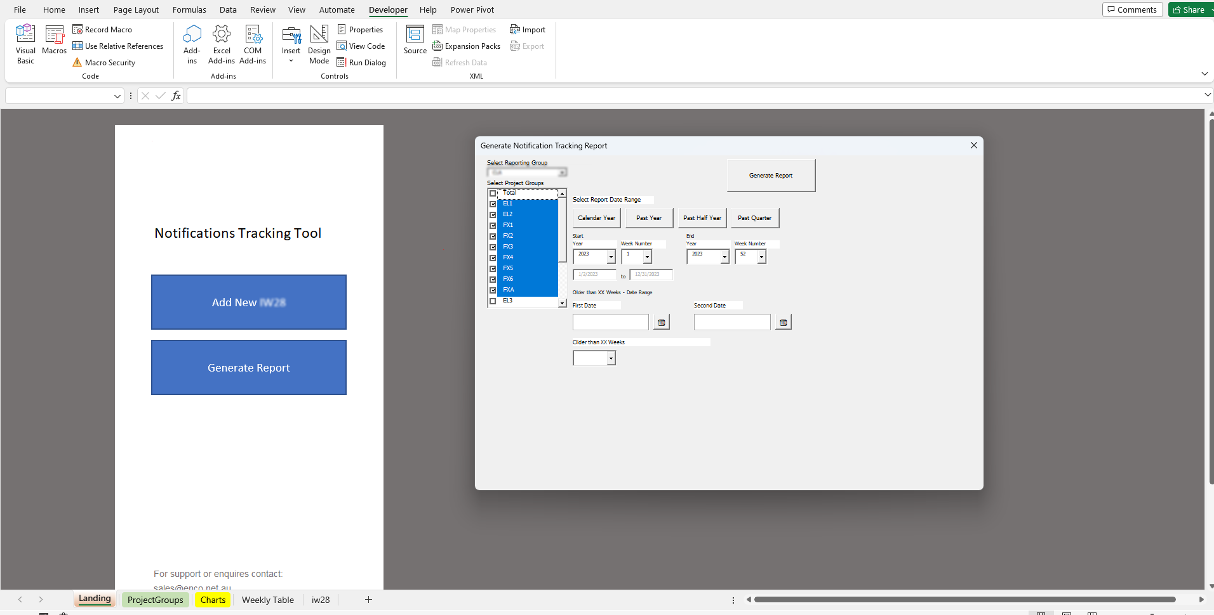Check the Total project group checkbox
This screenshot has width=1214, height=615.
(x=493, y=193)
